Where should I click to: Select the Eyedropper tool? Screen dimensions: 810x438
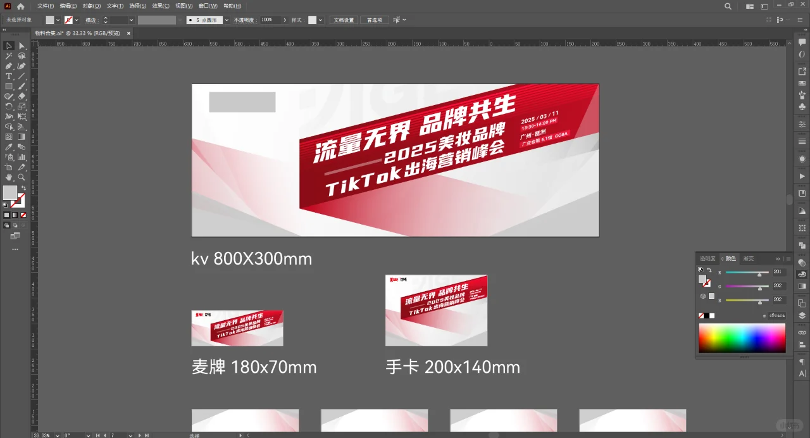(x=9, y=147)
